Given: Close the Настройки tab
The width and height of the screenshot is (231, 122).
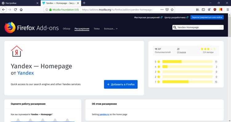Looking at the screenshot, I should [x=37, y=3].
